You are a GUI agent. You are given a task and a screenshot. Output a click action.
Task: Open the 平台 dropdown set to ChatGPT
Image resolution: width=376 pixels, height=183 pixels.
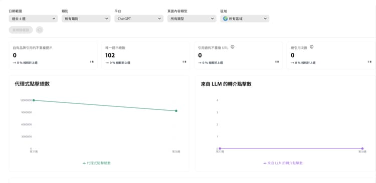coord(139,18)
